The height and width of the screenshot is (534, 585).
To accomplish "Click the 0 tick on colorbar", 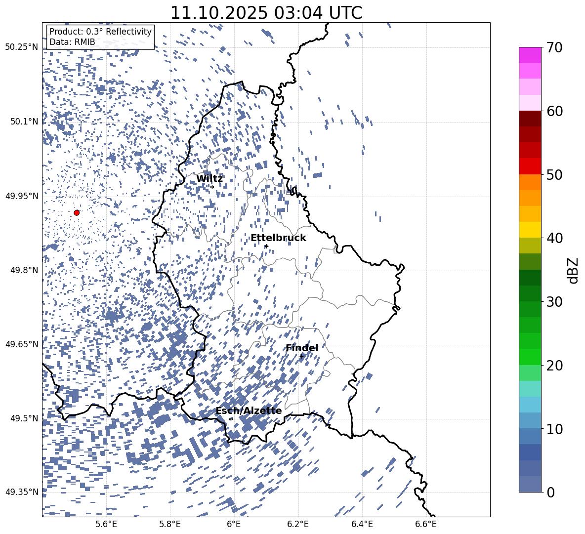I will click(550, 492).
